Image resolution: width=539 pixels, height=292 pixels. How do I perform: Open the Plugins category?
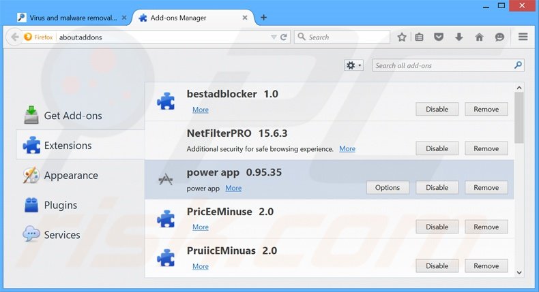pyautogui.click(x=80, y=205)
